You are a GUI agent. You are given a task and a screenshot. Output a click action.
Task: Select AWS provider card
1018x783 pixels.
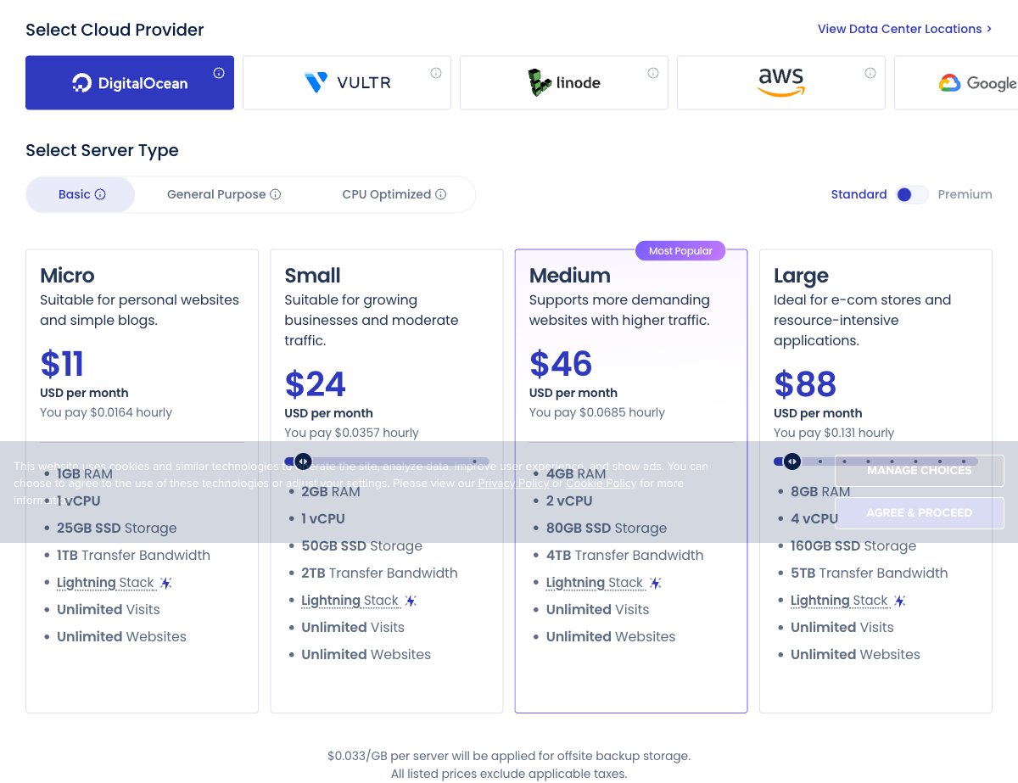click(x=781, y=82)
